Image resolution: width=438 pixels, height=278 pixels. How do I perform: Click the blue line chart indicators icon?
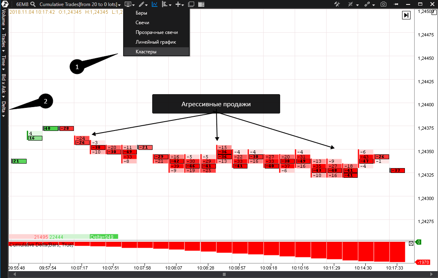point(155,4)
